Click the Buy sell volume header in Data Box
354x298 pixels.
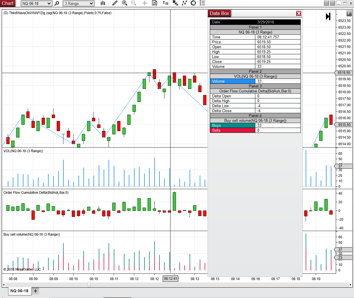point(255,120)
